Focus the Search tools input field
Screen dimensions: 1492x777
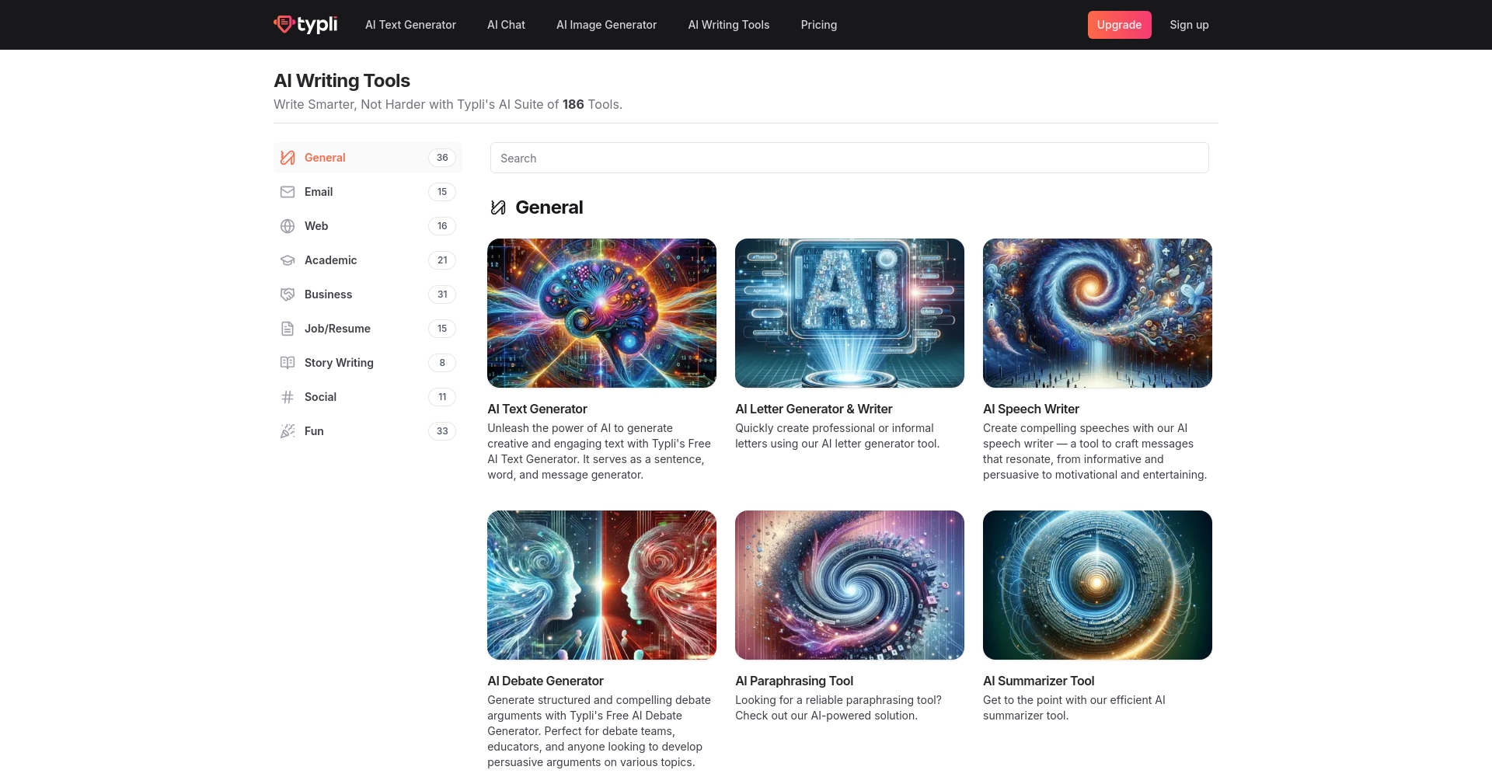tap(849, 158)
